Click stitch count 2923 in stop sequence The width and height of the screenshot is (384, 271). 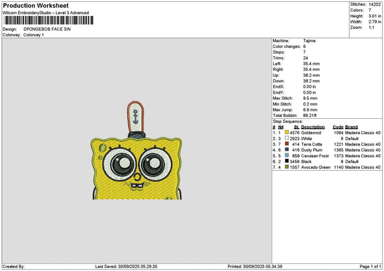pos(294,139)
